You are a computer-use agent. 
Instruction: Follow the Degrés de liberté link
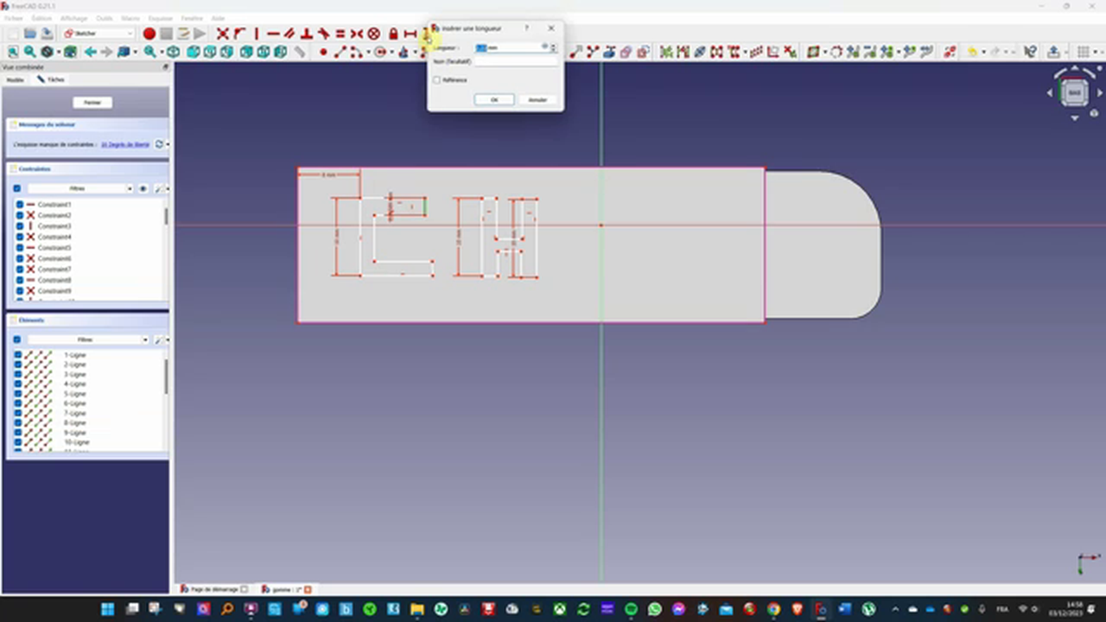click(127, 144)
